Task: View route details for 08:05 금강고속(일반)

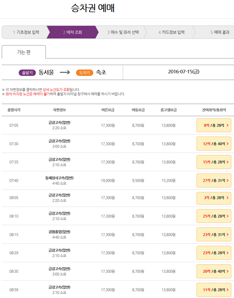Action: [59, 195]
